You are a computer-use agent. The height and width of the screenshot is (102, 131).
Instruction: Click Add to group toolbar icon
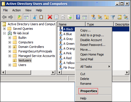(126, 17)
